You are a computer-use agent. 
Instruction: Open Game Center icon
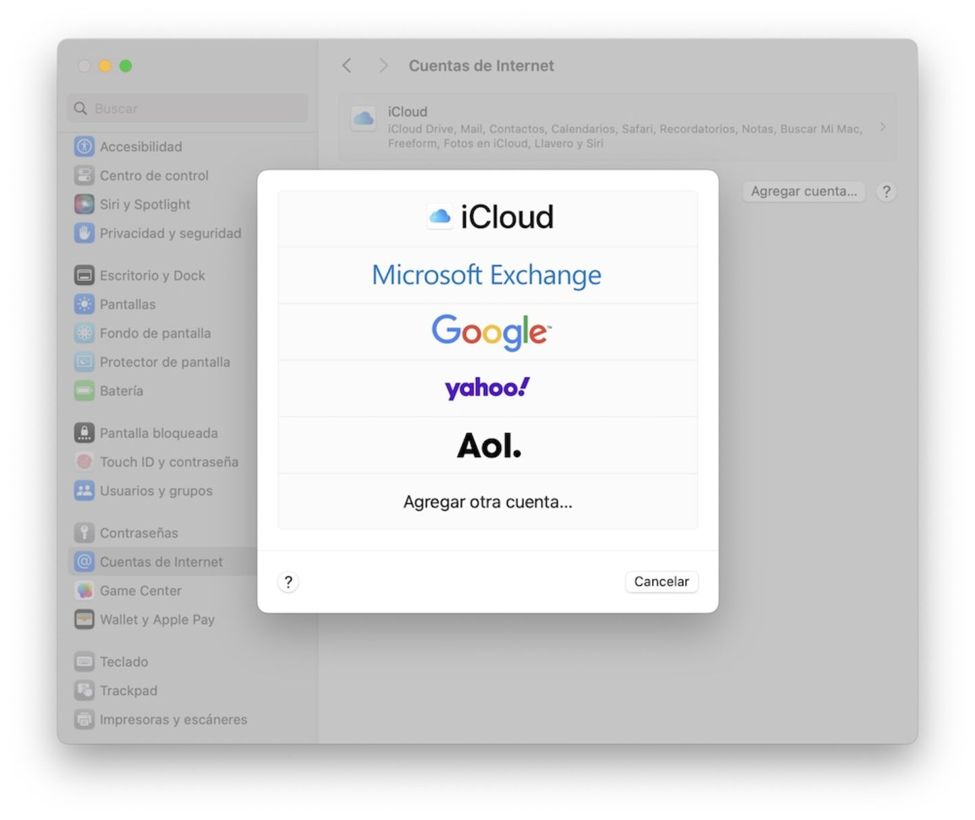(x=84, y=590)
